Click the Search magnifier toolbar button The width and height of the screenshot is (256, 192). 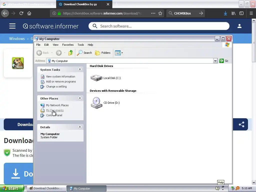pyautogui.click(x=84, y=53)
